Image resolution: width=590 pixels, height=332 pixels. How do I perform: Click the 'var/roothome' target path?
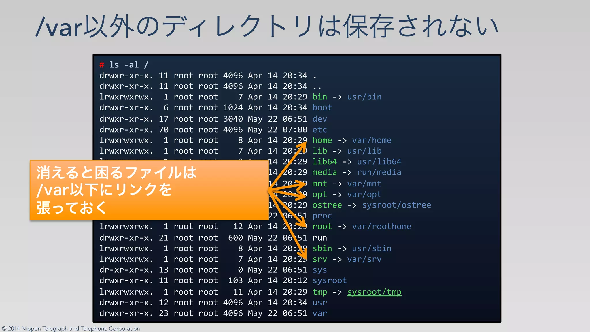click(381, 227)
